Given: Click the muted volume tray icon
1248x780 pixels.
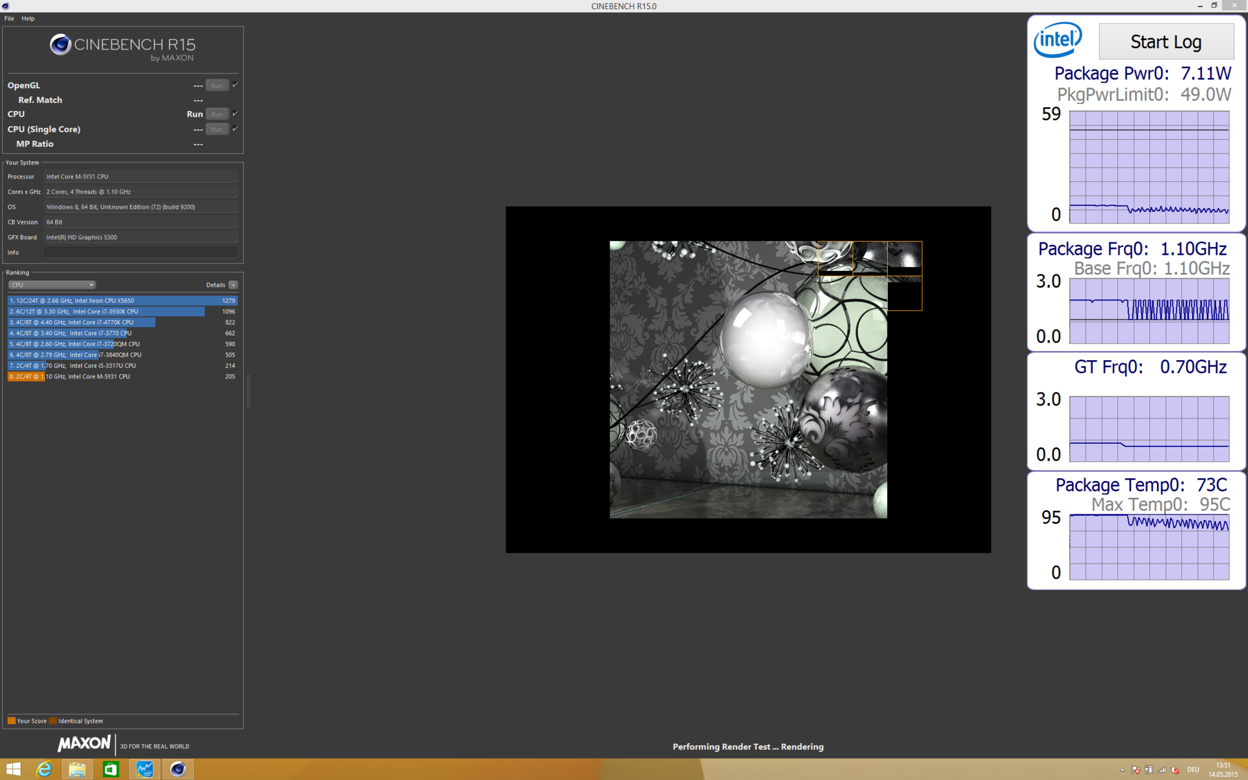Looking at the screenshot, I should [1175, 770].
